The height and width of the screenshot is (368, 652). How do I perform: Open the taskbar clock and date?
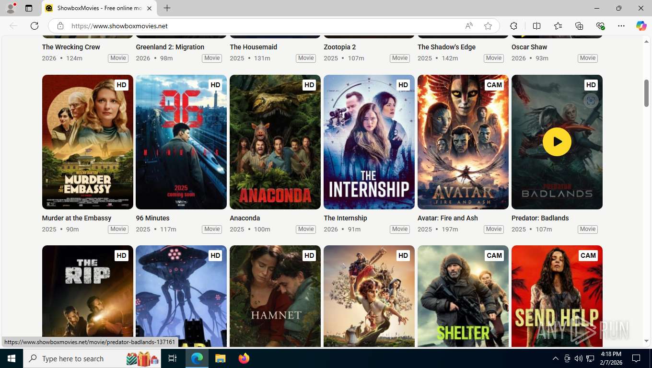coord(611,358)
